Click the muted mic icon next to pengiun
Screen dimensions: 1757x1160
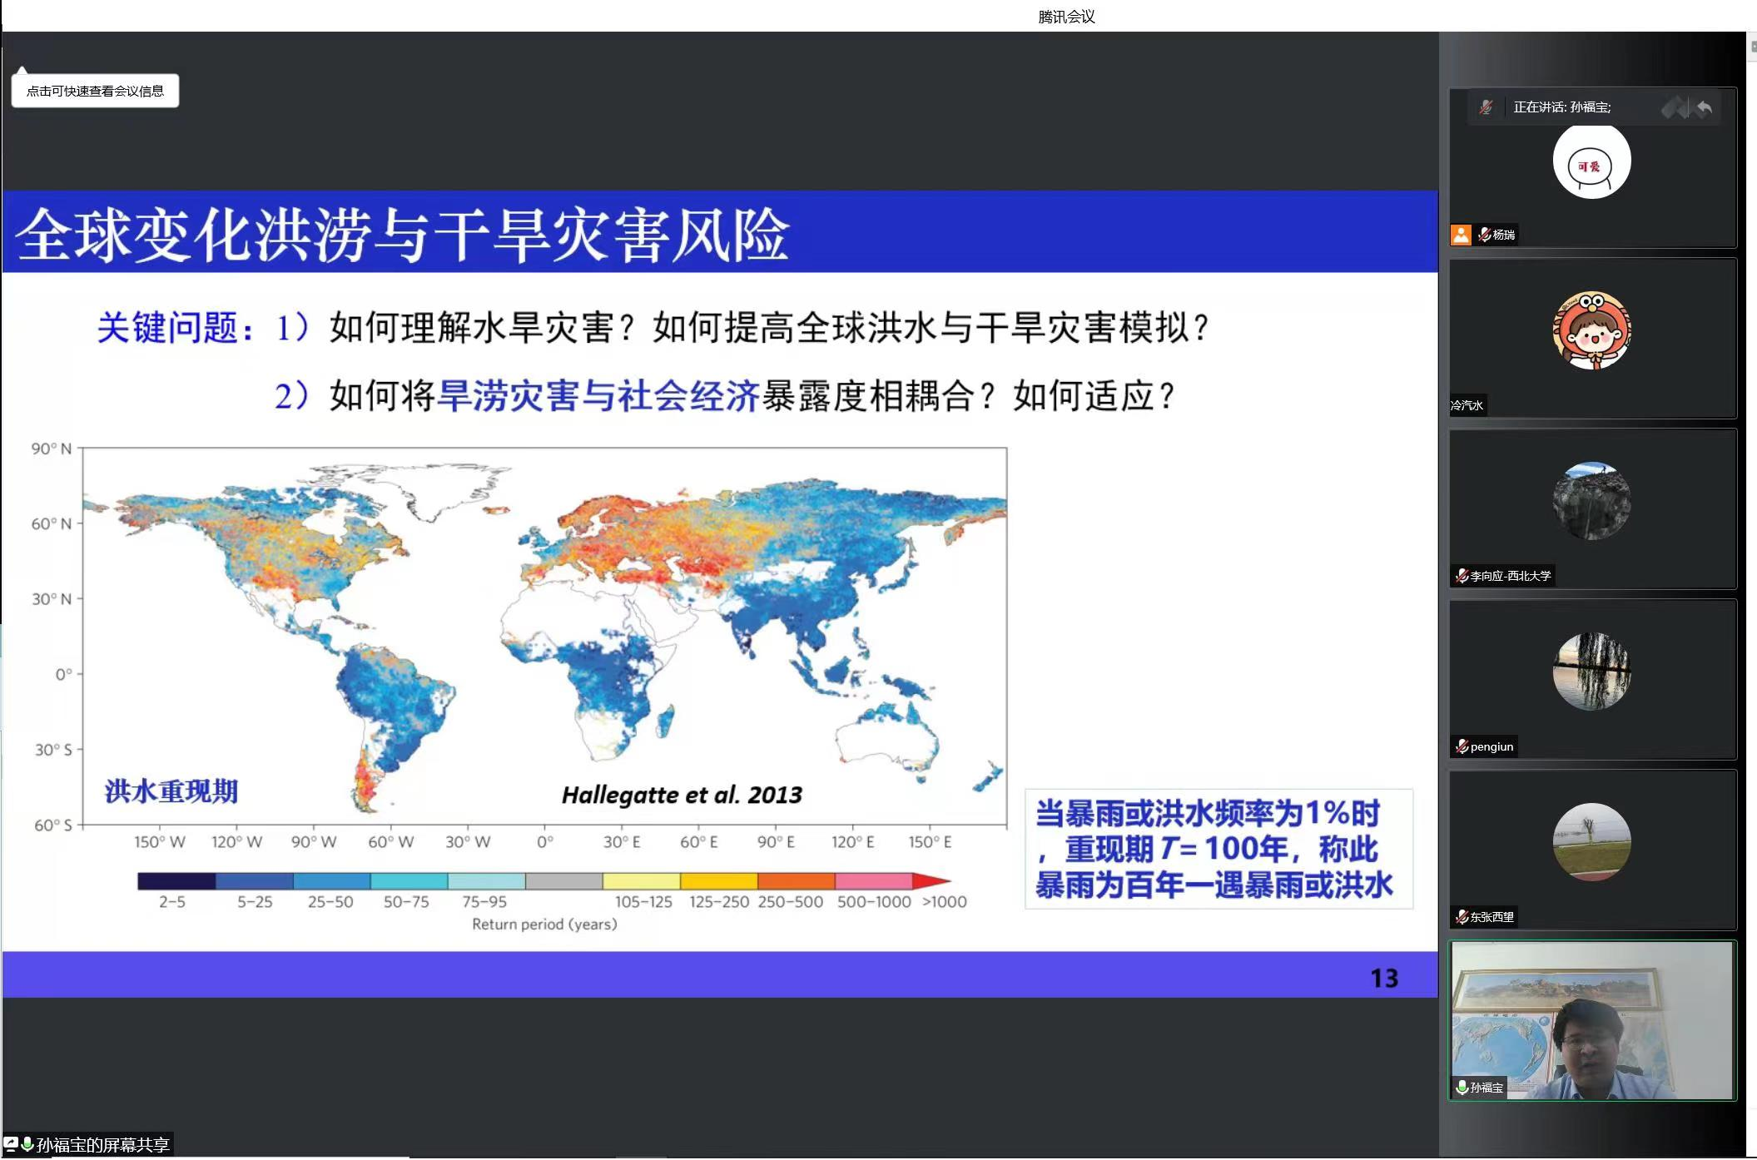pyautogui.click(x=1462, y=746)
